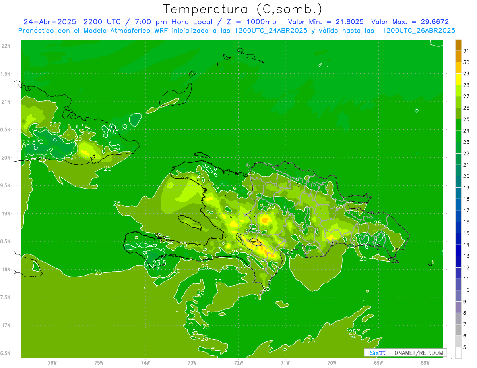This screenshot has width=477, height=368.
Task: Click legend value '16' on color scale
Action: 467,222
